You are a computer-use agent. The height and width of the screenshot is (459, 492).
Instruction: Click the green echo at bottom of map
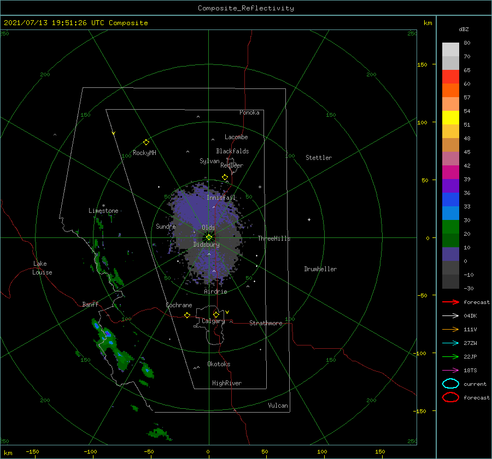[x=160, y=433]
